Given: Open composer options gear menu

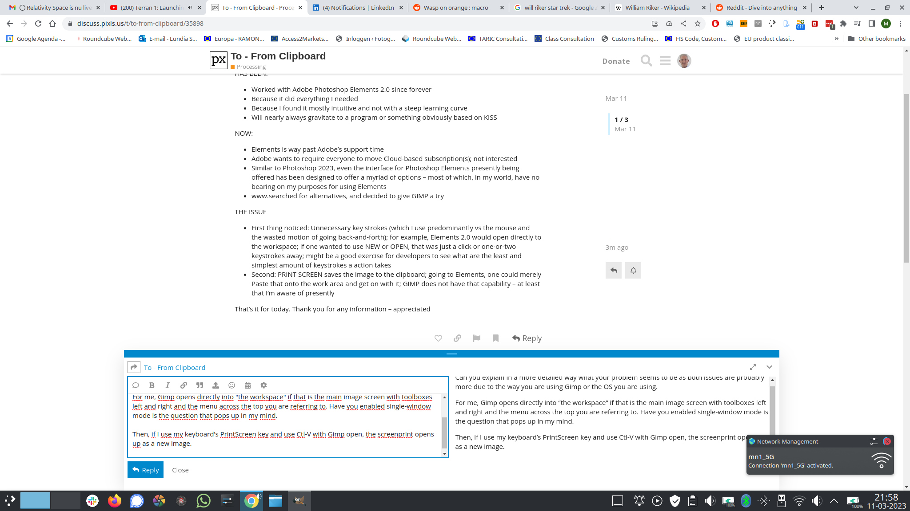Looking at the screenshot, I should pyautogui.click(x=263, y=385).
